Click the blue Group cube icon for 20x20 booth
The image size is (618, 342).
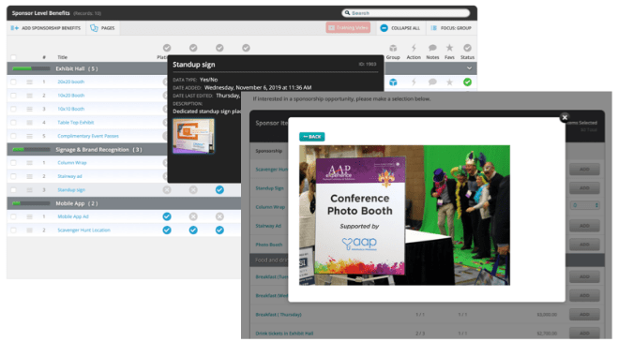pos(393,82)
